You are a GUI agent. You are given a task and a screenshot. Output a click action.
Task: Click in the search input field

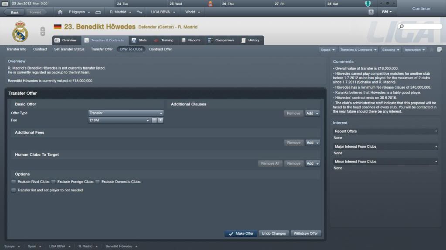(422, 27)
